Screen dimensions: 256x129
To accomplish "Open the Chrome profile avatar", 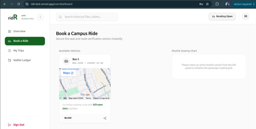I will click(227, 4).
